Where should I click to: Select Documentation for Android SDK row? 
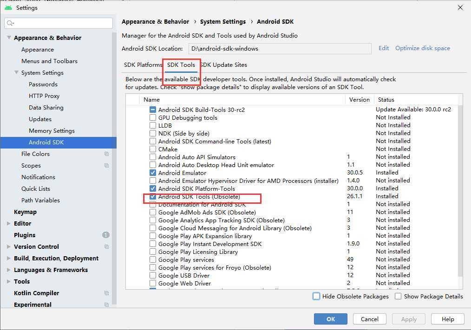pyautogui.click(x=291, y=205)
